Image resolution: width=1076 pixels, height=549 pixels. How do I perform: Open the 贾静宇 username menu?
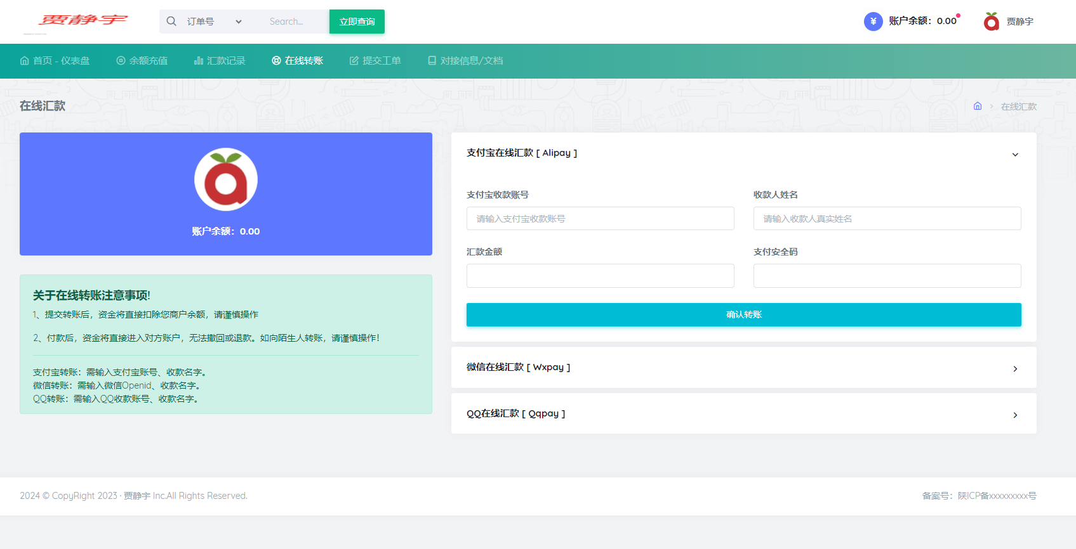coord(1020,22)
